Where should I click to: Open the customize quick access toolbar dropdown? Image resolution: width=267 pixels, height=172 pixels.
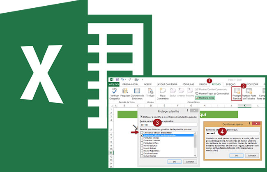coord(143,79)
